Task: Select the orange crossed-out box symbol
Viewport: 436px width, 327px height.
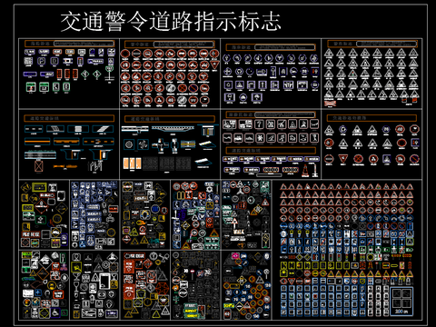Action: (39, 166)
